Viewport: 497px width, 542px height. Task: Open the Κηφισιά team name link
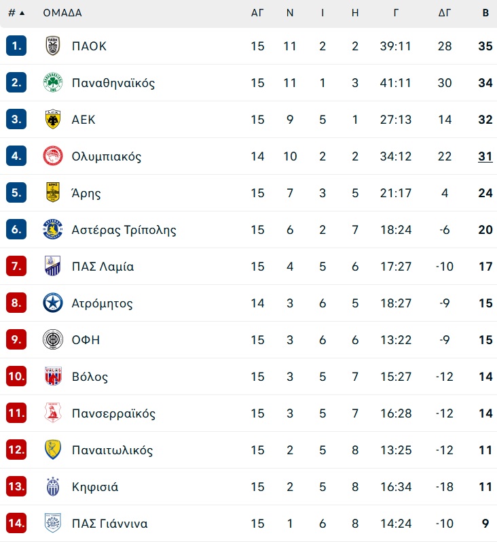point(95,487)
